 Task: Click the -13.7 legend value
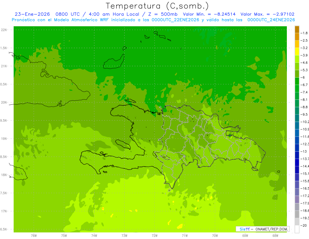click(305, 159)
